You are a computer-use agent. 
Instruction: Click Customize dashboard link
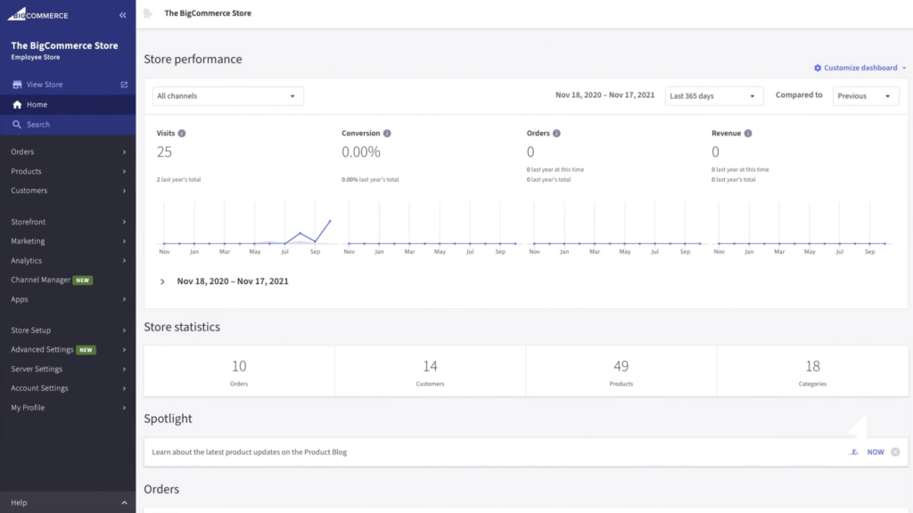(860, 68)
